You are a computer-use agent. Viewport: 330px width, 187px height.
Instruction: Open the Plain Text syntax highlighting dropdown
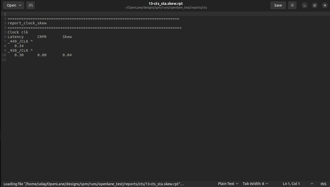click(x=228, y=183)
